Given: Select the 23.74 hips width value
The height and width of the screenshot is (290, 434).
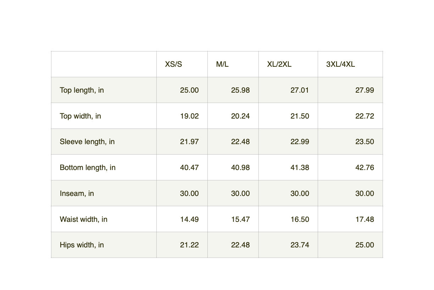Looking at the screenshot, I should coord(300,245).
